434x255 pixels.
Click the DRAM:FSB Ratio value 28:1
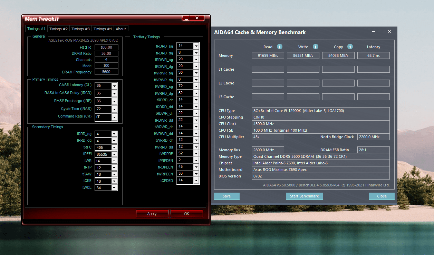coord(374,150)
